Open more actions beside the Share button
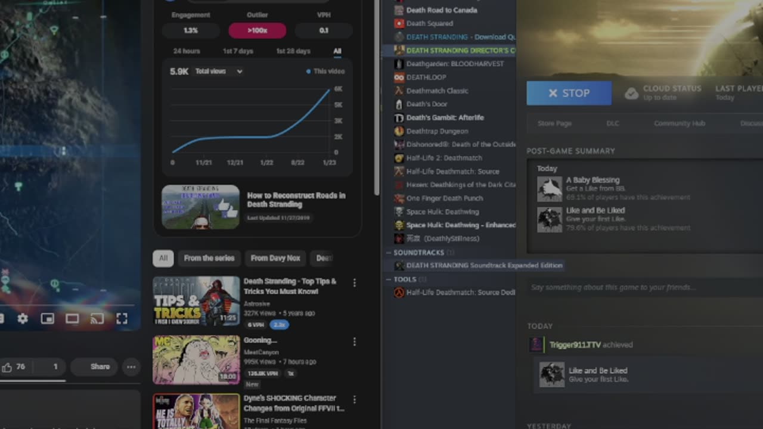Viewport: 763px width, 429px height. coord(131,367)
